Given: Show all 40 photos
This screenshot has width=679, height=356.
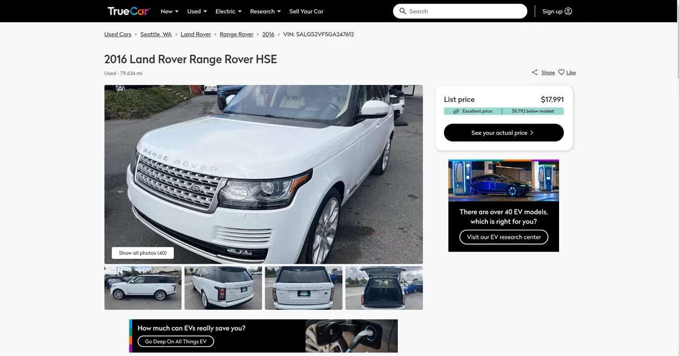Looking at the screenshot, I should point(143,253).
